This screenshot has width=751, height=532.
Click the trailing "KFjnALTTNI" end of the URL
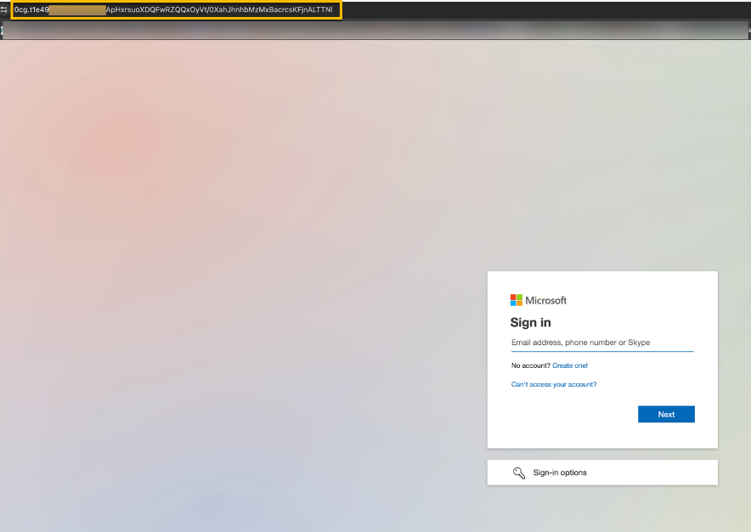311,9
